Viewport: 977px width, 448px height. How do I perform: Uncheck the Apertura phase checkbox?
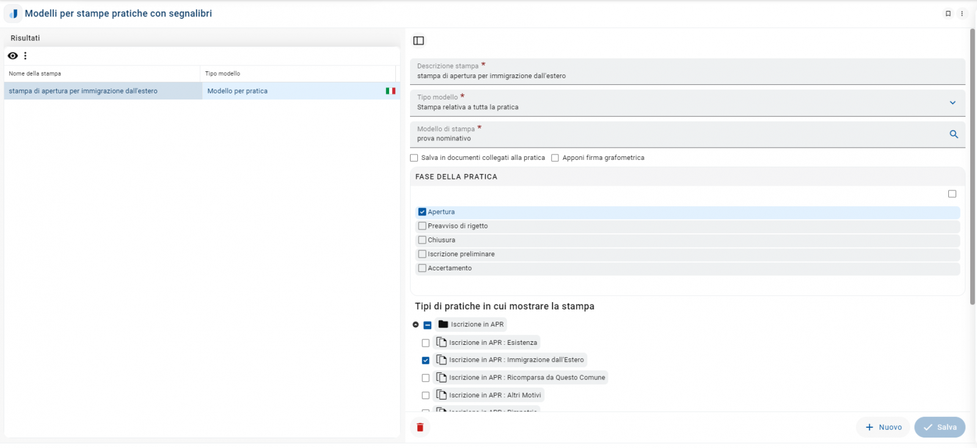pyautogui.click(x=422, y=212)
